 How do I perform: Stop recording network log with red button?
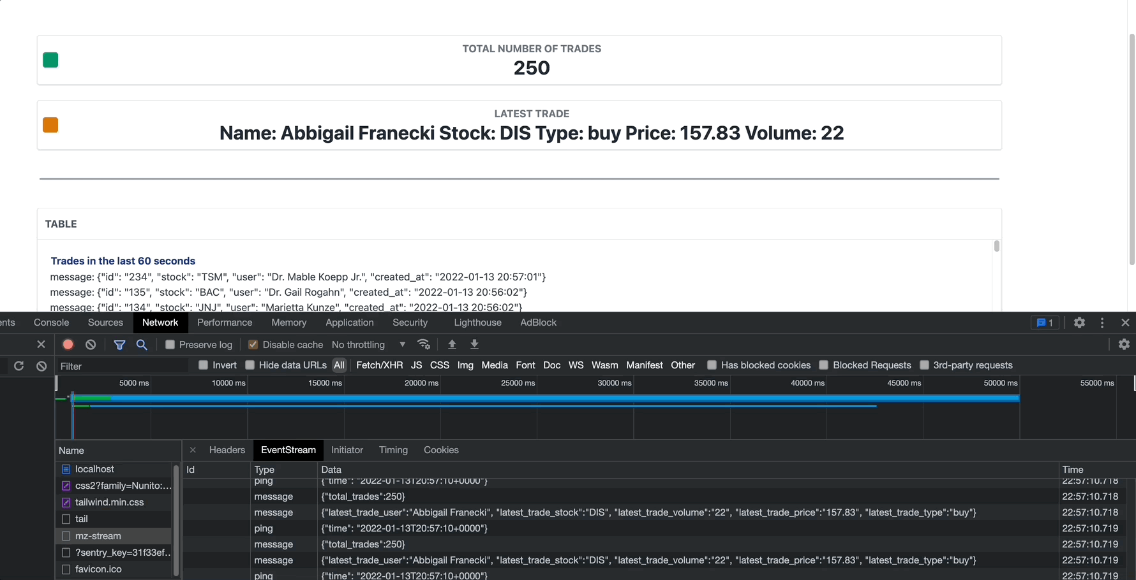(68, 344)
